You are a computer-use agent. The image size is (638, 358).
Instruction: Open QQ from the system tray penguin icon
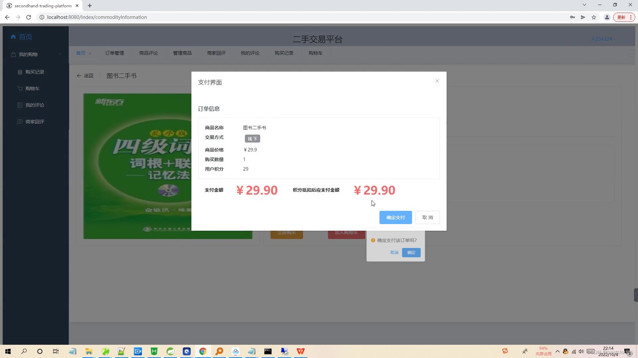(x=565, y=351)
